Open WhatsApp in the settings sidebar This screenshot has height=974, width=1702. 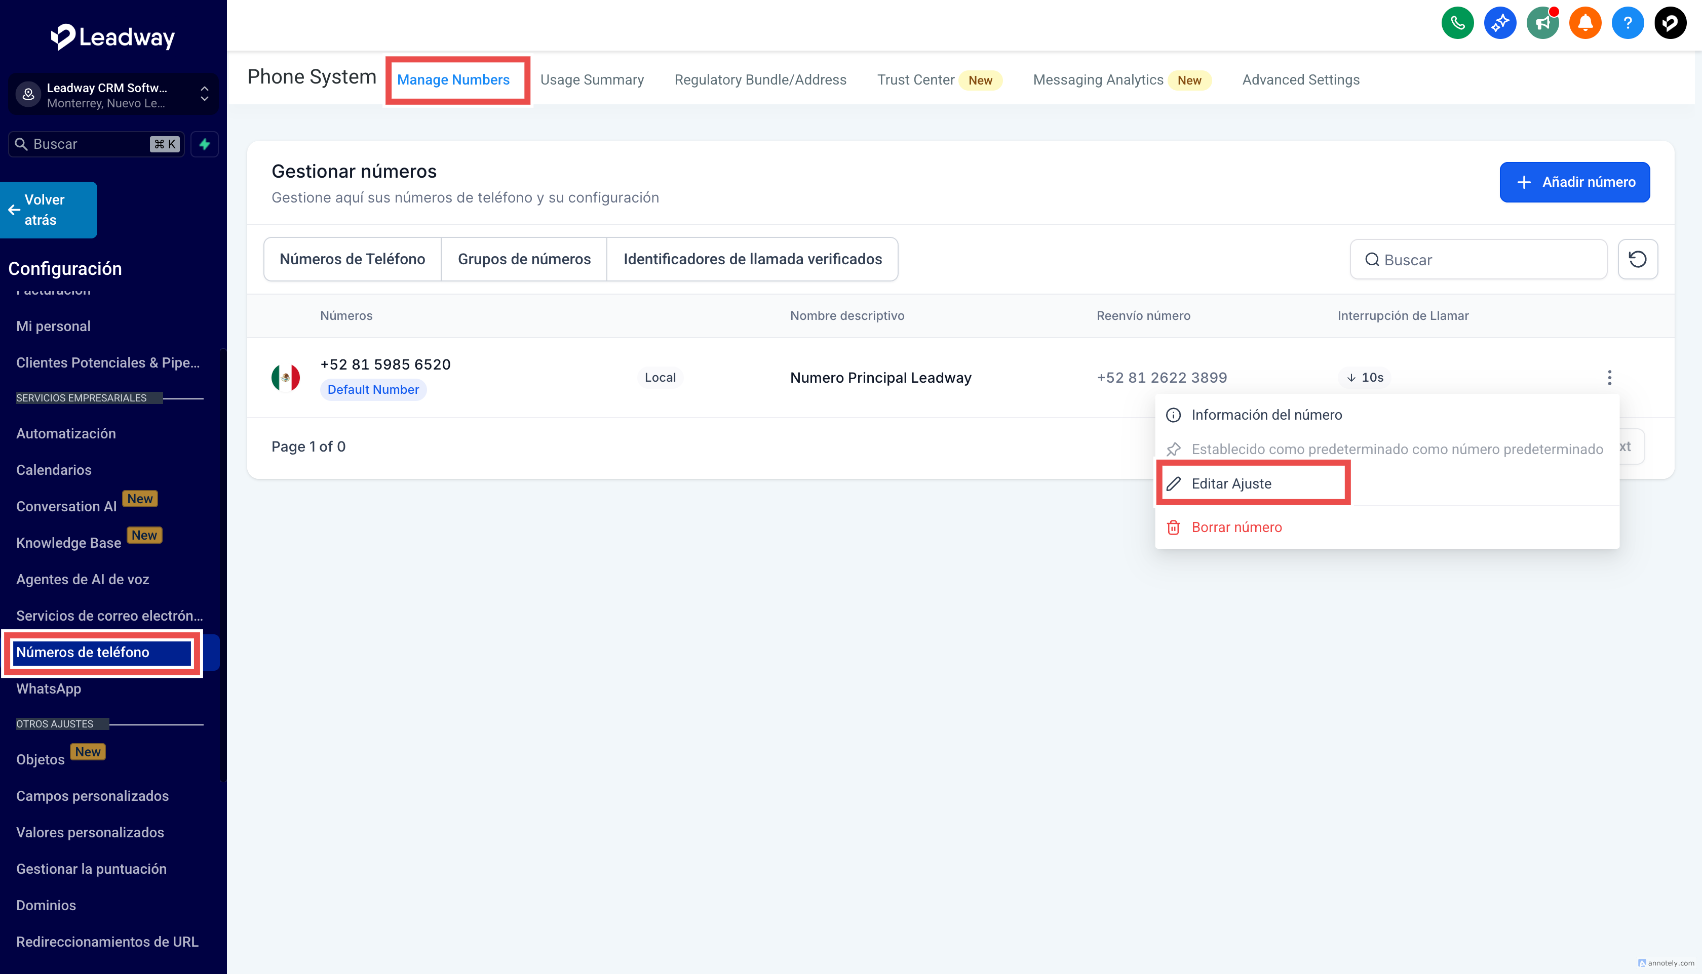click(x=48, y=688)
